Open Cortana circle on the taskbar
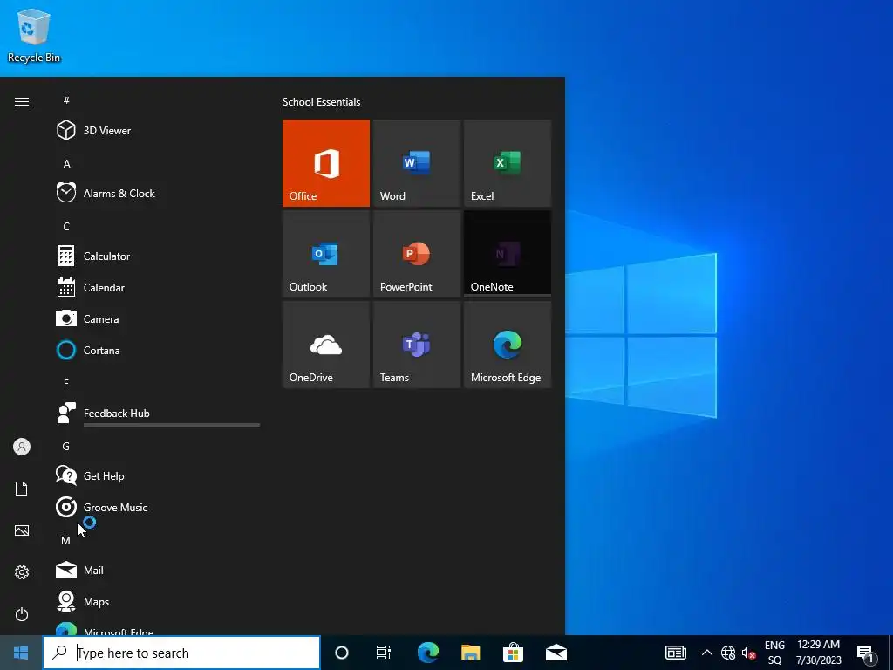Screen dimensions: 893x670 point(342,653)
